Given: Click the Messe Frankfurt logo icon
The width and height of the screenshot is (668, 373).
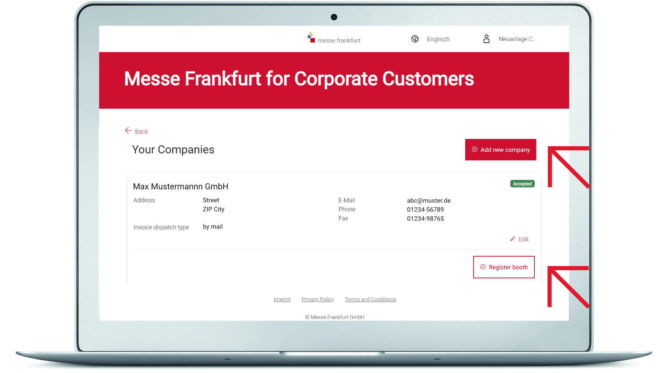Looking at the screenshot, I should click(x=311, y=38).
